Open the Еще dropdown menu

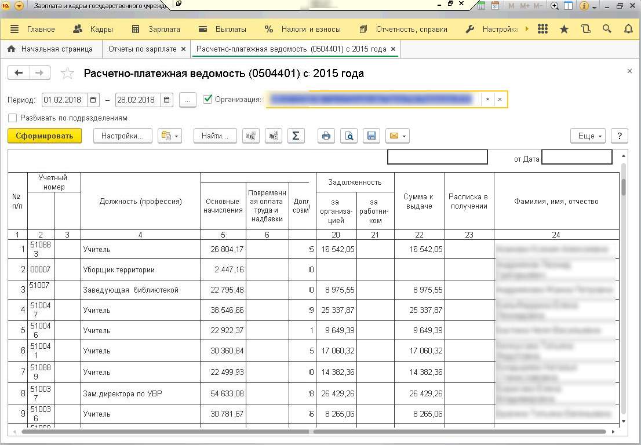point(588,136)
